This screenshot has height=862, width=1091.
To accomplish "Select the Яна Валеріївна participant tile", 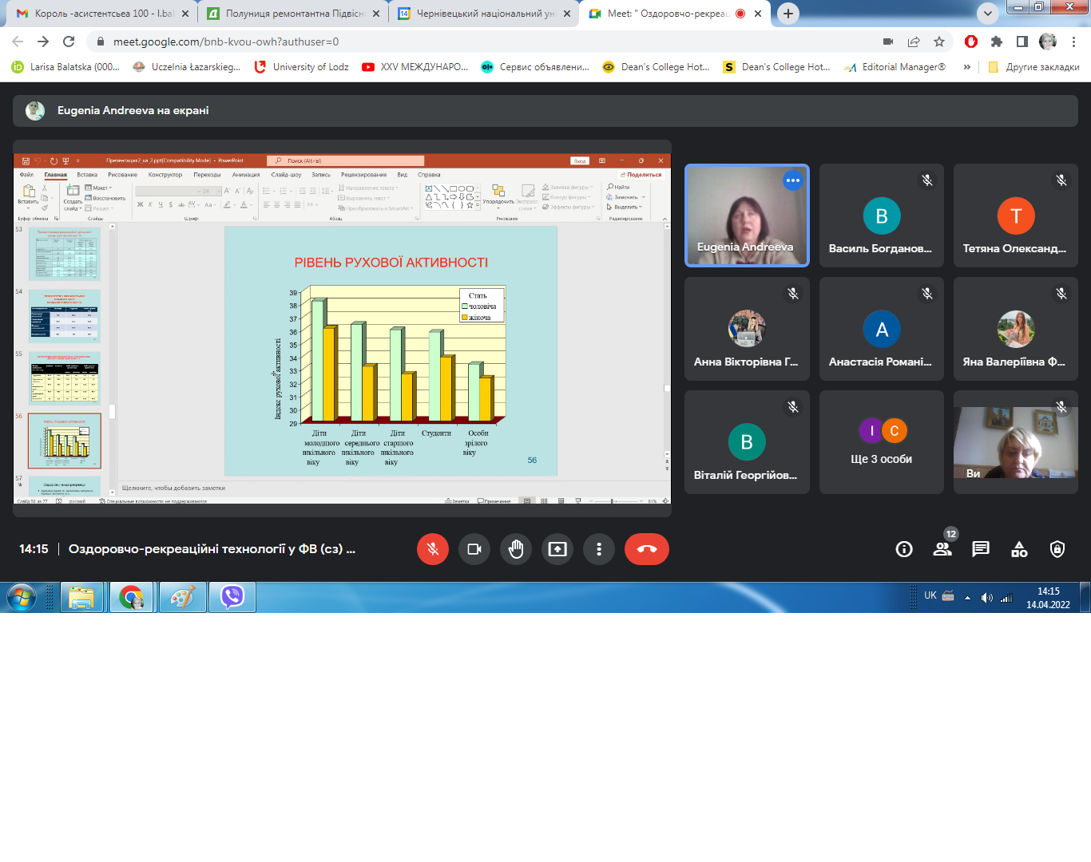I will tap(1016, 329).
